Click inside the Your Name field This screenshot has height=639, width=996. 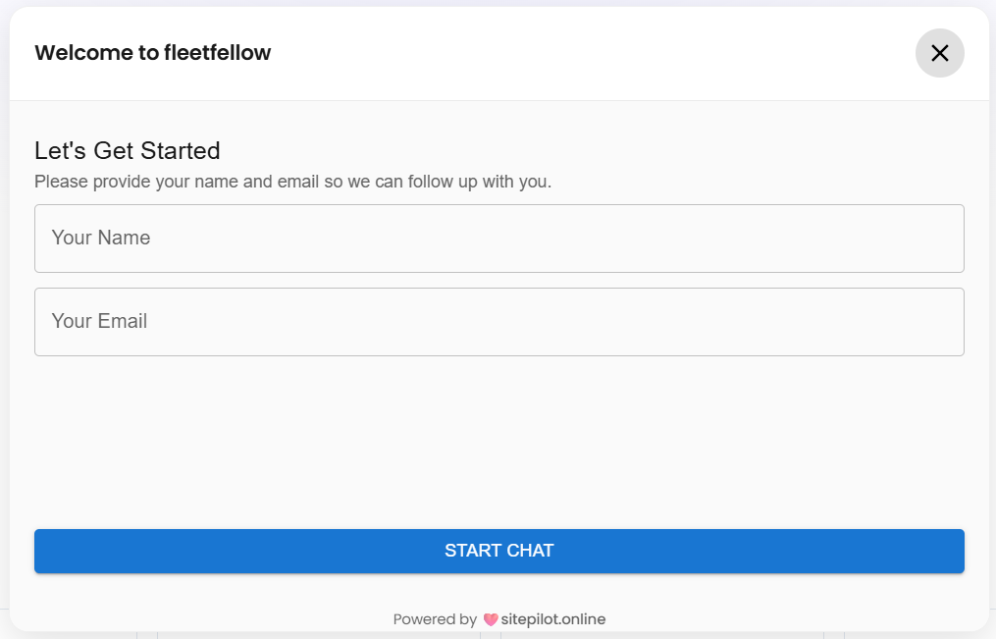[498, 238]
